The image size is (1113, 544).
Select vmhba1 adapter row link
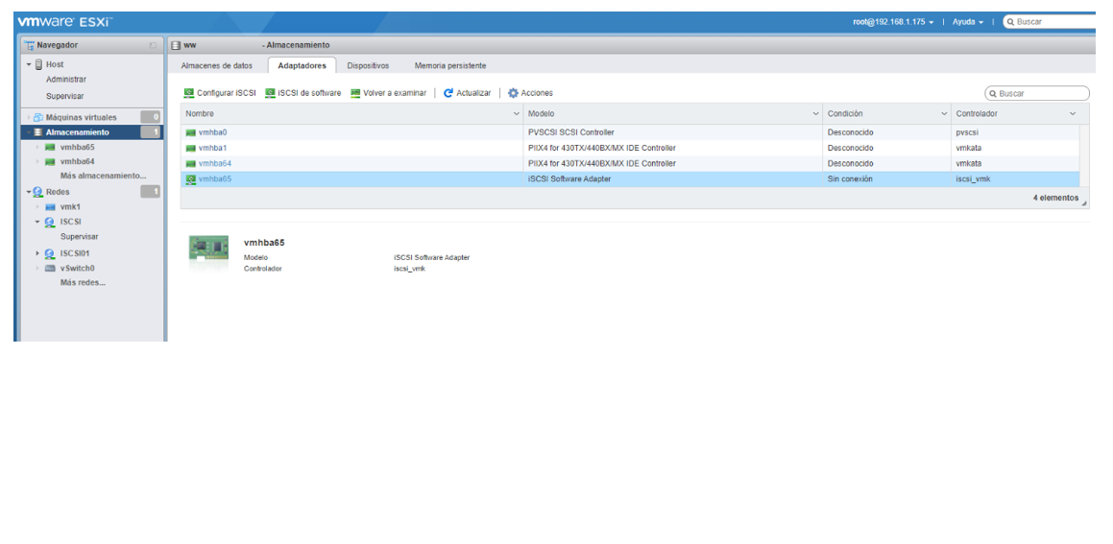point(212,149)
